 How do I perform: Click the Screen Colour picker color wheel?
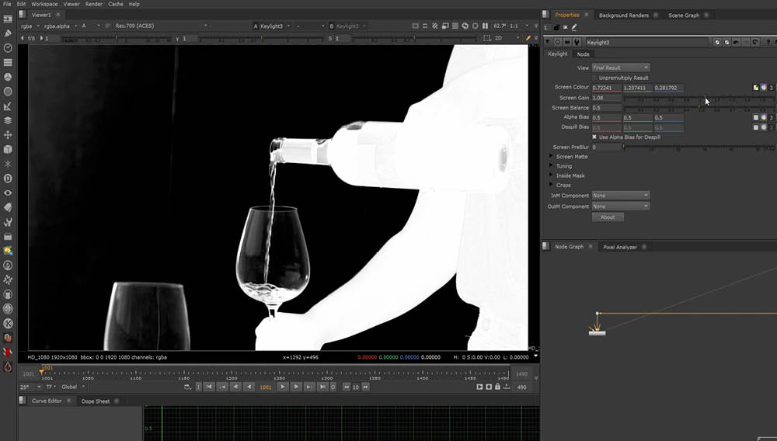point(764,88)
